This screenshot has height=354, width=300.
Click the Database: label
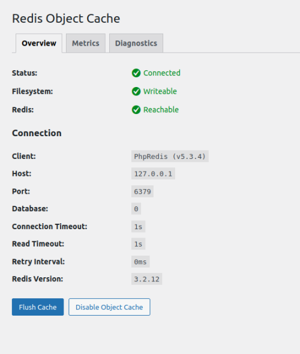point(30,209)
